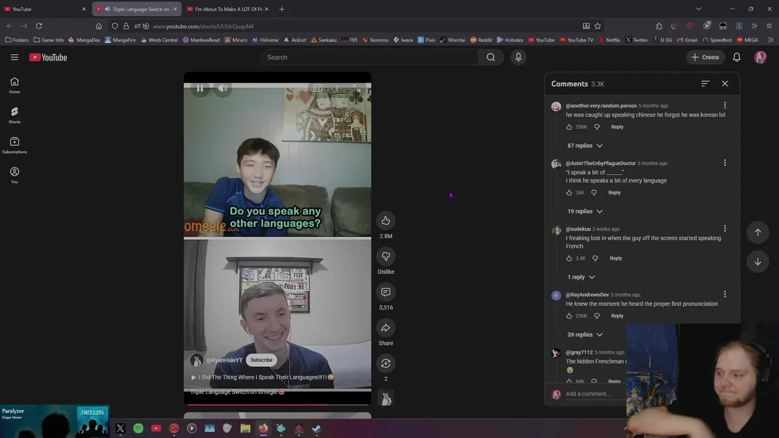
Task: Open the Reddit bookmark
Action: tap(481, 40)
